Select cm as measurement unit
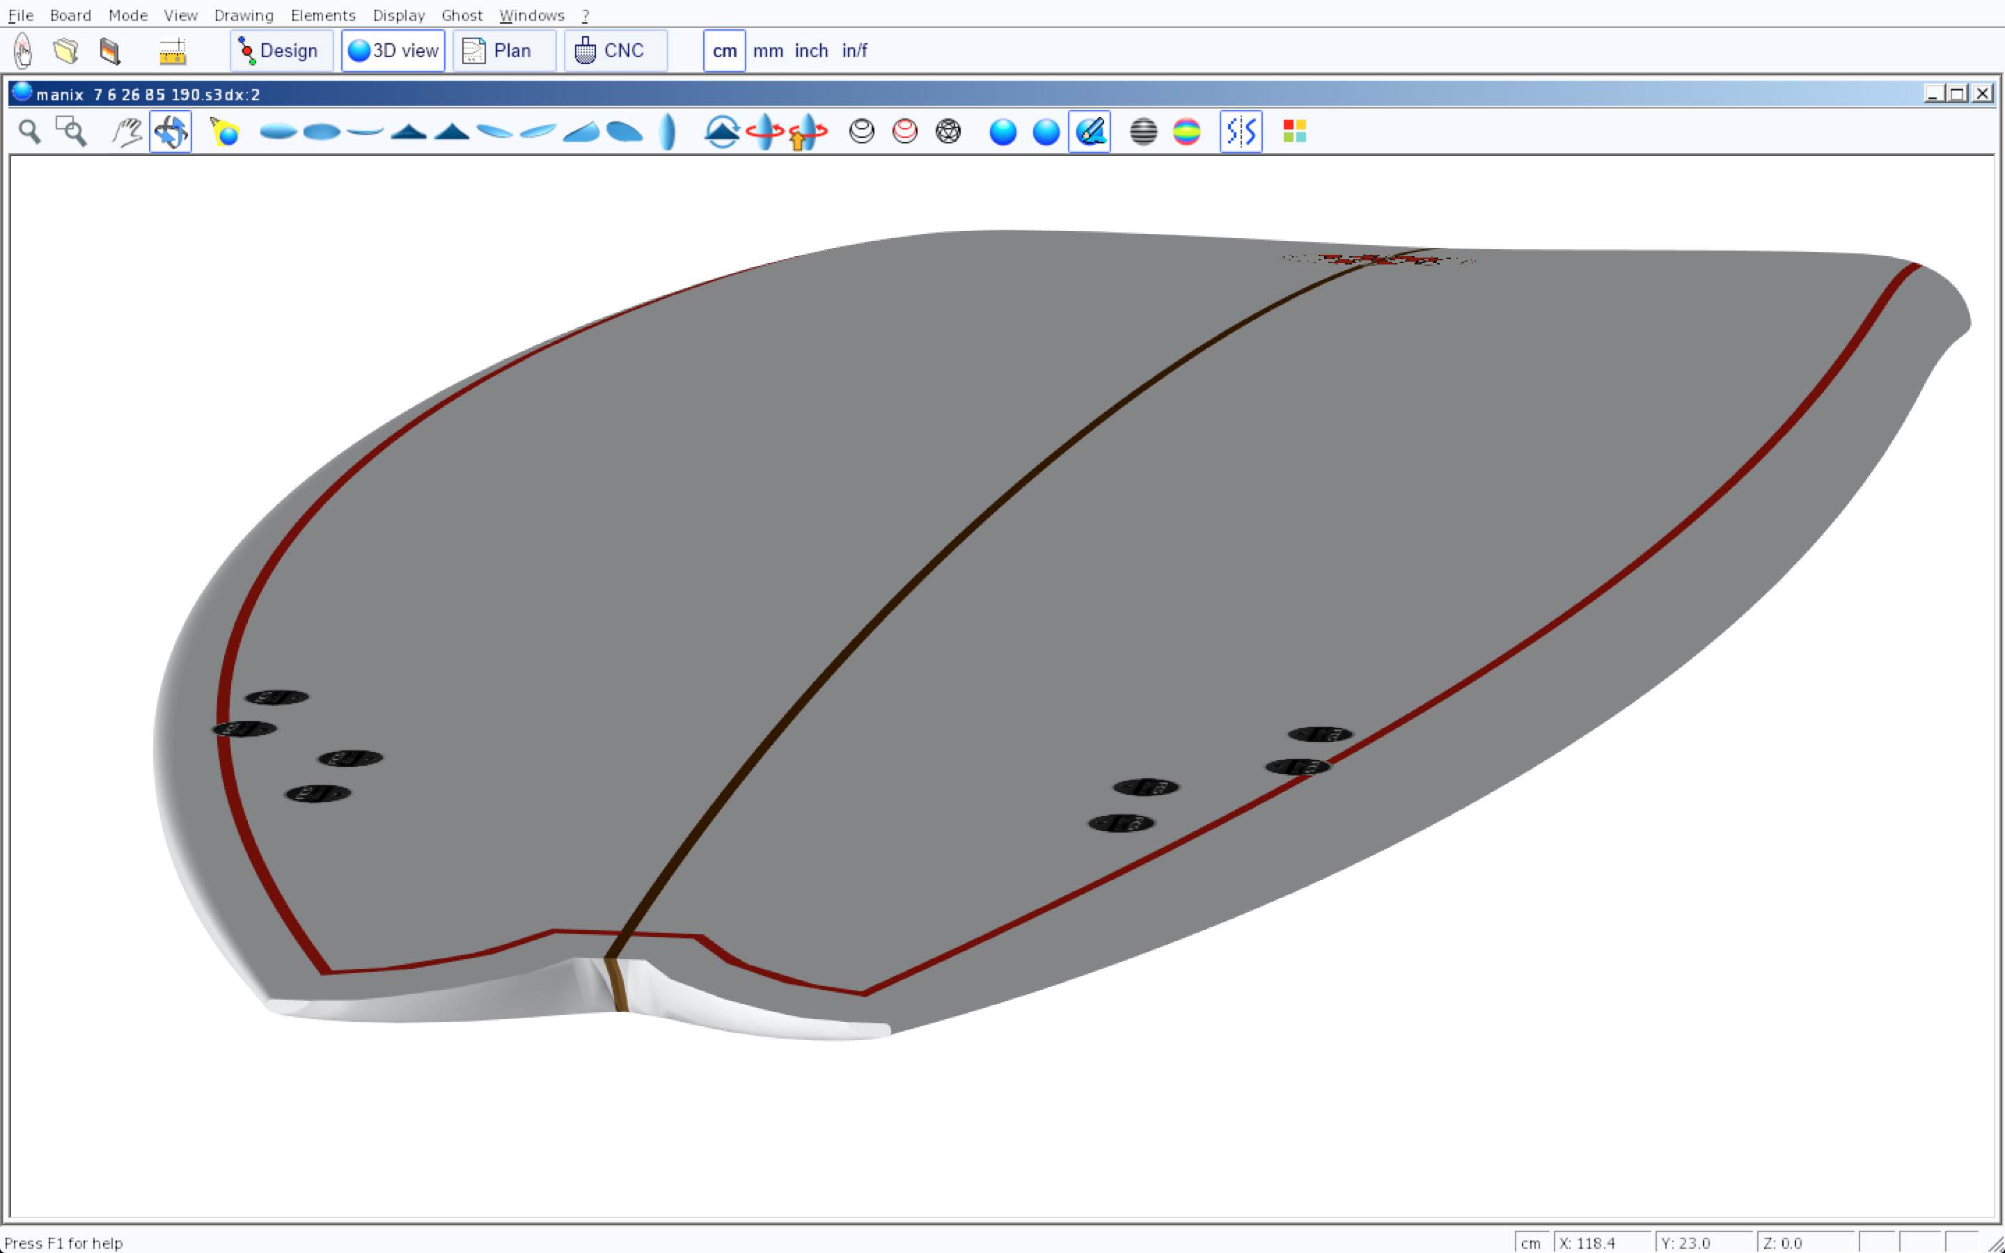This screenshot has height=1253, width=2005. click(724, 52)
